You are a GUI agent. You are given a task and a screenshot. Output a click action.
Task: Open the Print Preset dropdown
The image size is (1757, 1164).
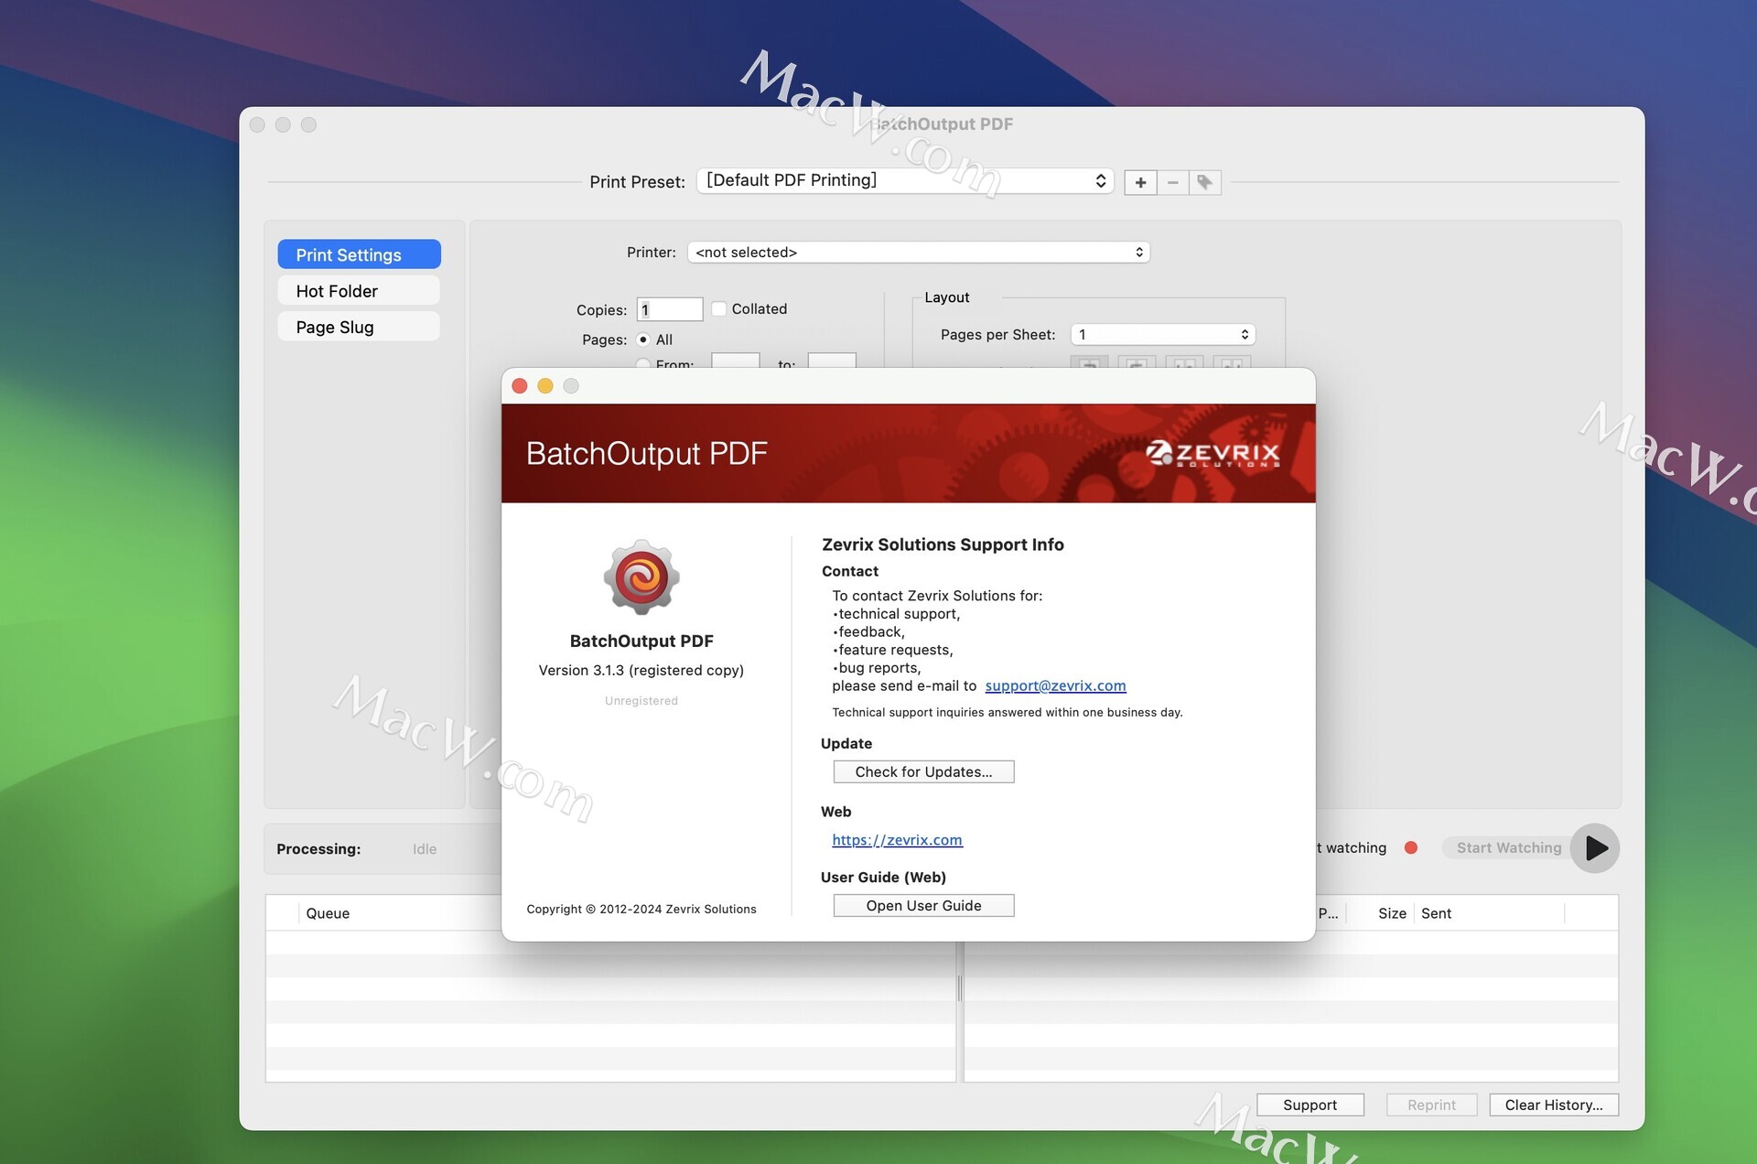[x=905, y=180]
